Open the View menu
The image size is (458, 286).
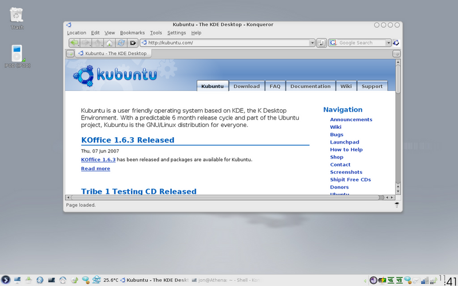click(110, 33)
